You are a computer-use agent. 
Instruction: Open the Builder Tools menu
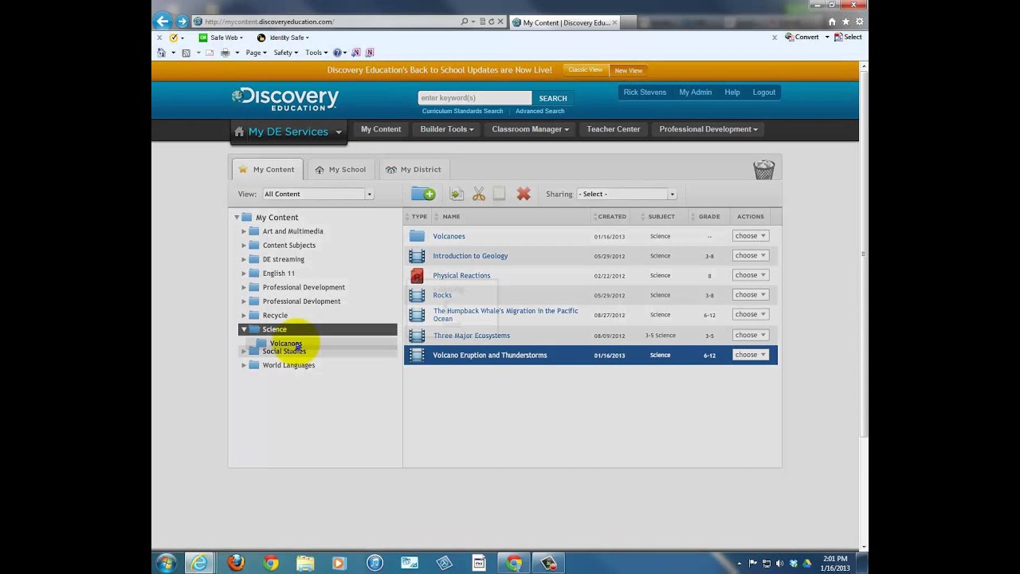(x=447, y=129)
